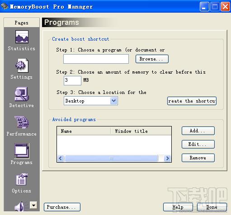Open Help from the bottom button
Screen dimensions: 231x215
pos(178,207)
